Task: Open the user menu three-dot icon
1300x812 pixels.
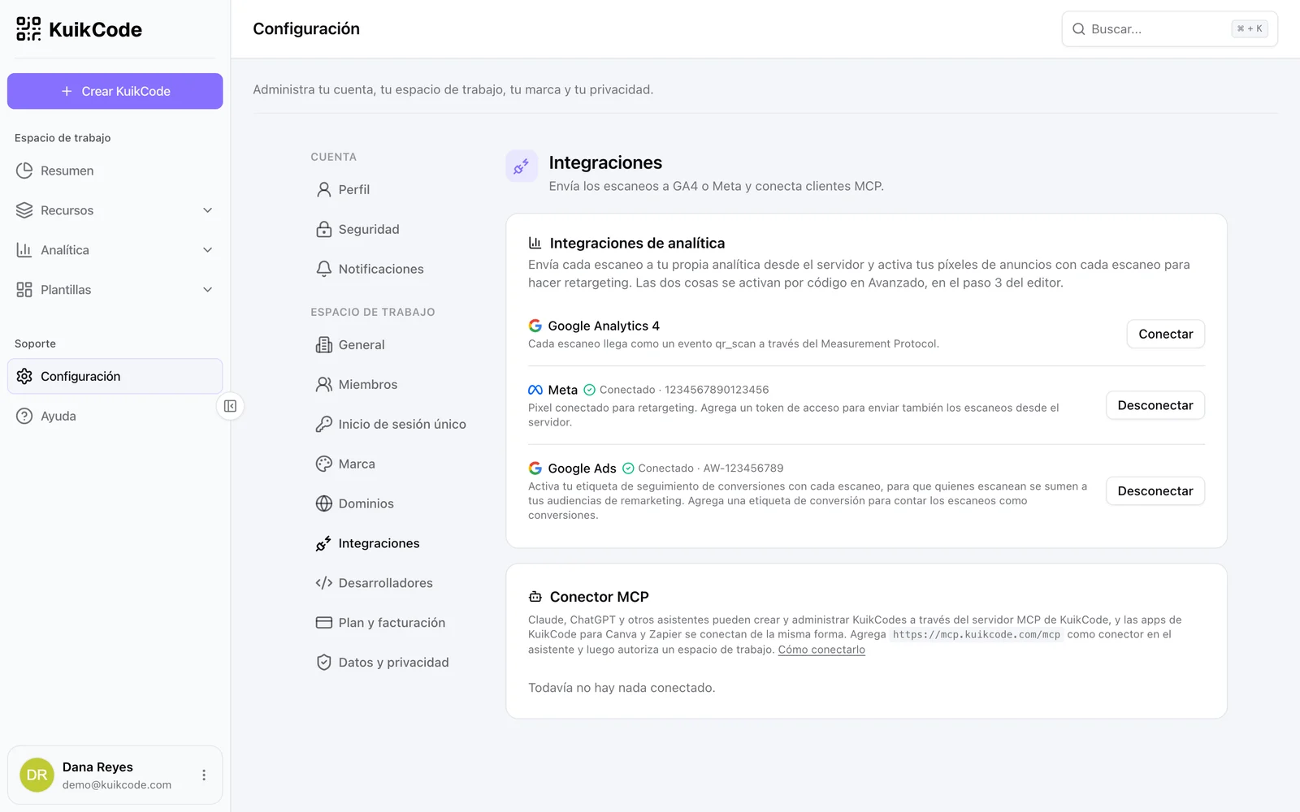Action: point(204,775)
